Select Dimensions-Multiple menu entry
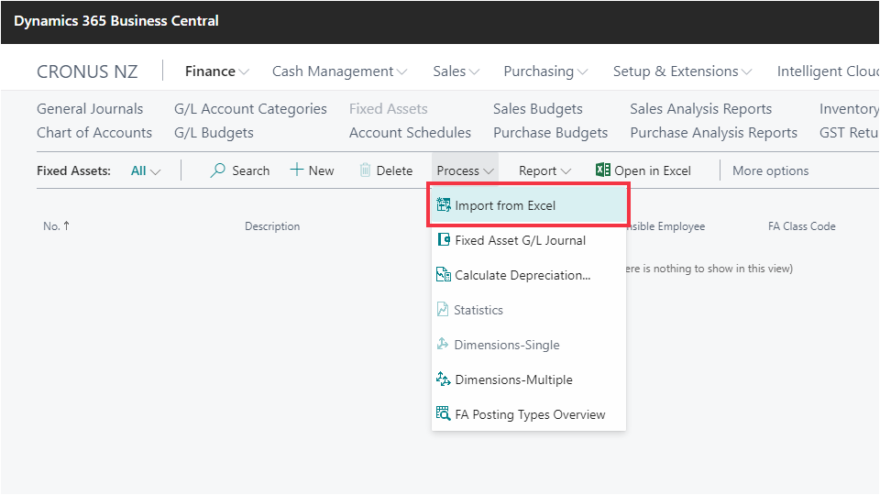880x495 pixels. pos(529,379)
